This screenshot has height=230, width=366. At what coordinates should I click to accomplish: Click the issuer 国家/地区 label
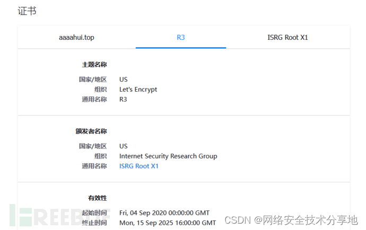pyautogui.click(x=93, y=146)
